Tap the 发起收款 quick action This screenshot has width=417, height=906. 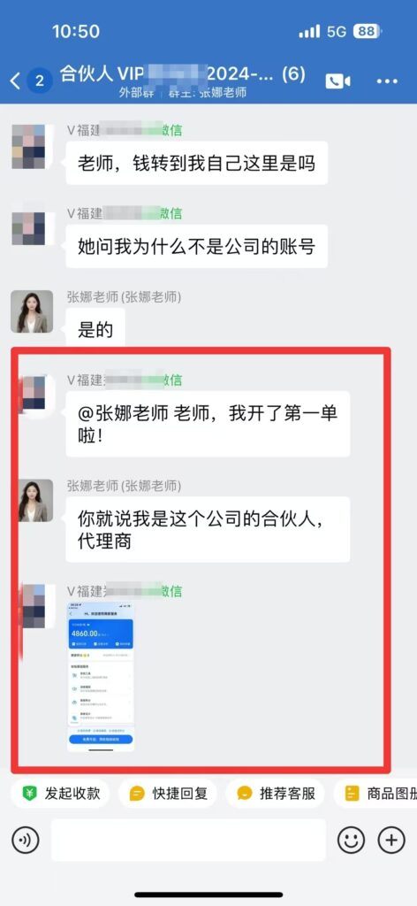[x=59, y=794]
